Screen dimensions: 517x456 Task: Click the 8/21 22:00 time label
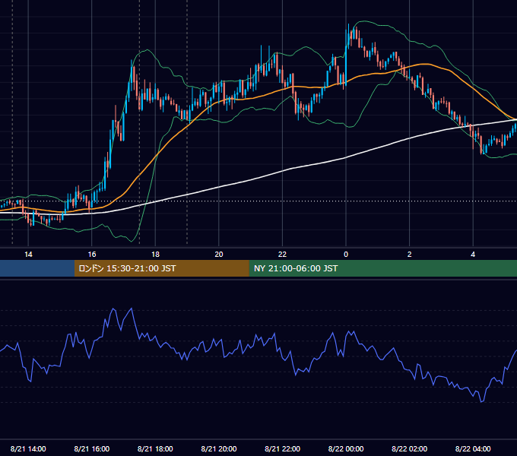(282, 448)
